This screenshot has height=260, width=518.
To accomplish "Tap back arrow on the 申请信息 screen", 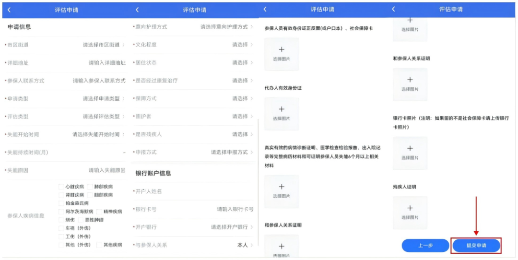I will tap(9, 10).
